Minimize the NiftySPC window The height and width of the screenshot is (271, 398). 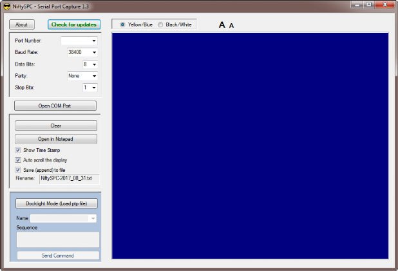357,5
